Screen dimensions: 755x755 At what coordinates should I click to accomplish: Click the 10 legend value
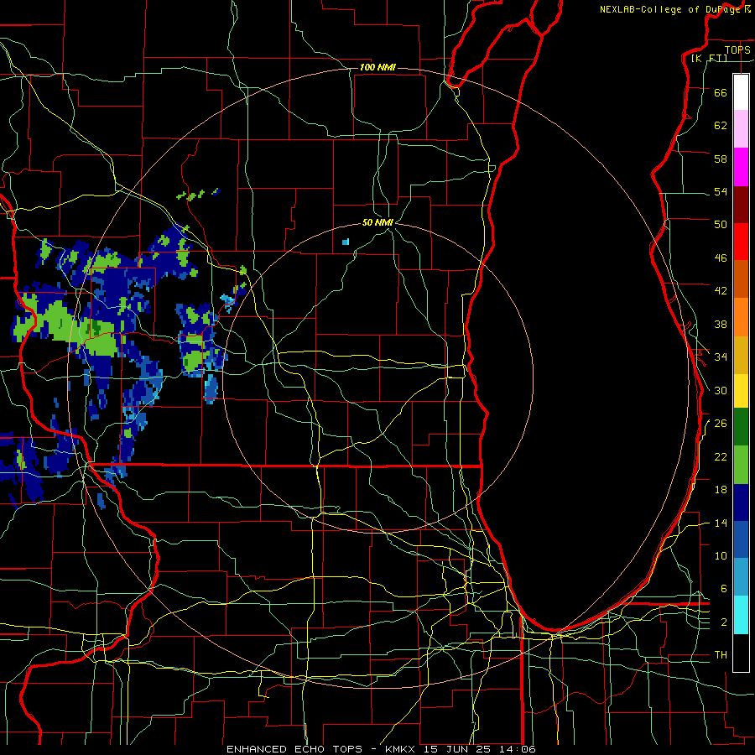(721, 556)
